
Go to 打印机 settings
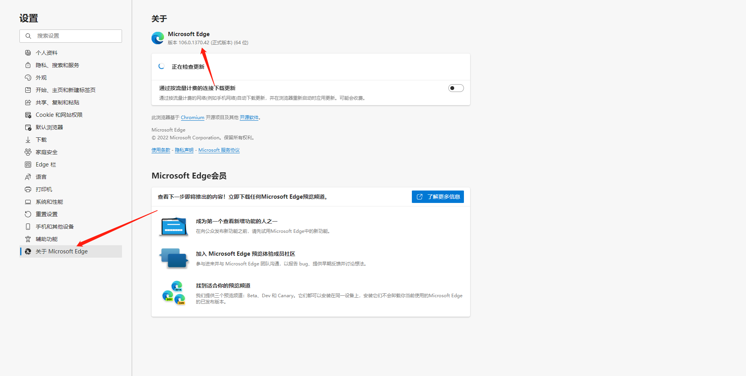71,189
